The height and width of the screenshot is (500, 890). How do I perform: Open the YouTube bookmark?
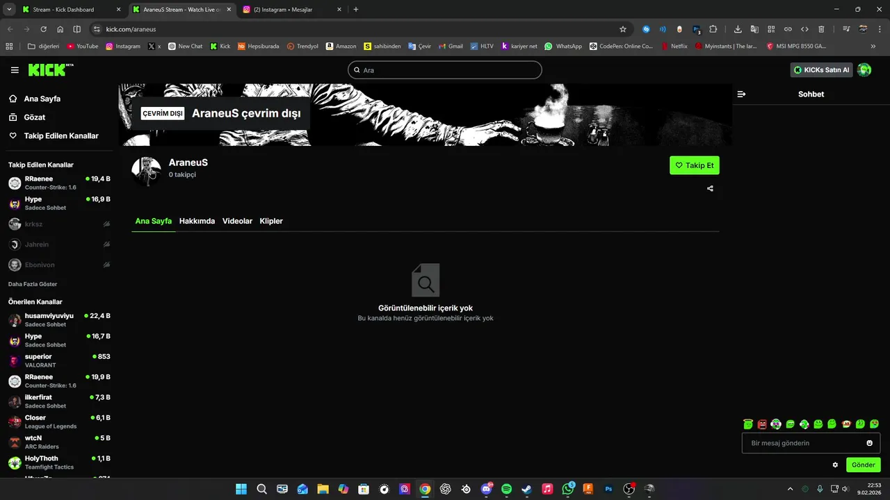(83, 47)
